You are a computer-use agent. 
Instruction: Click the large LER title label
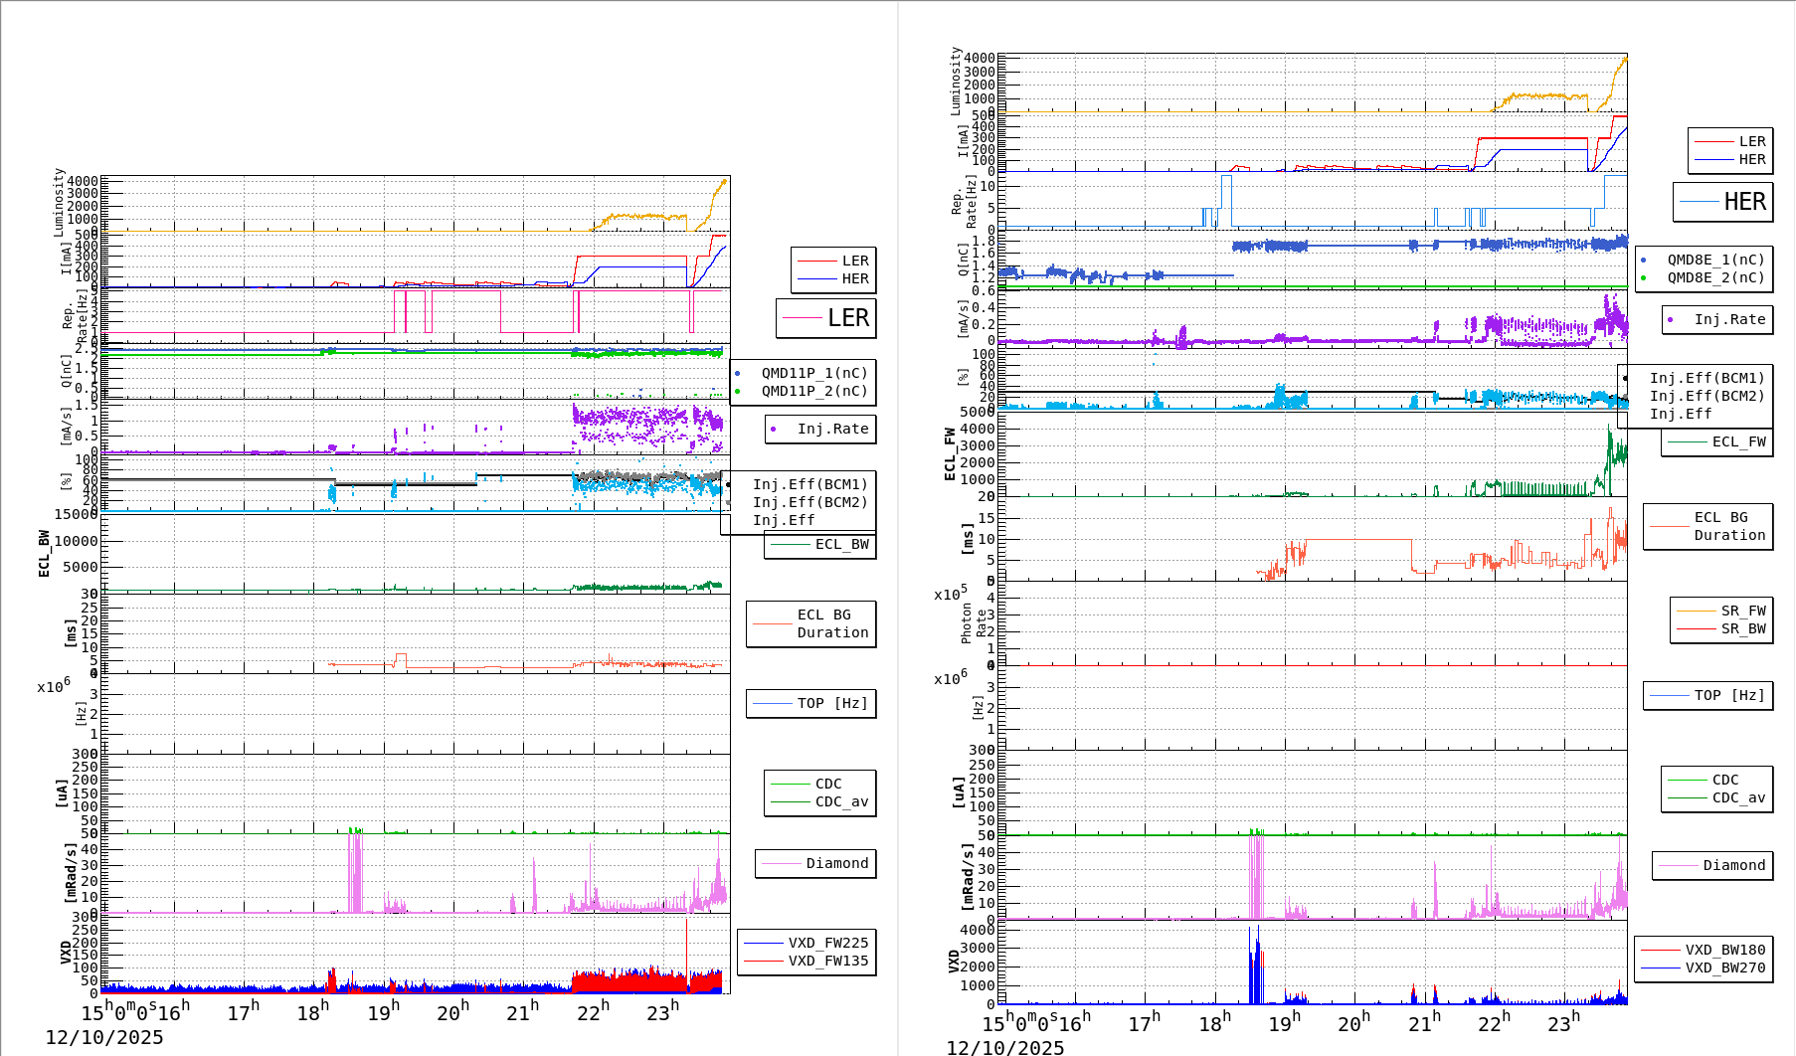click(x=847, y=318)
